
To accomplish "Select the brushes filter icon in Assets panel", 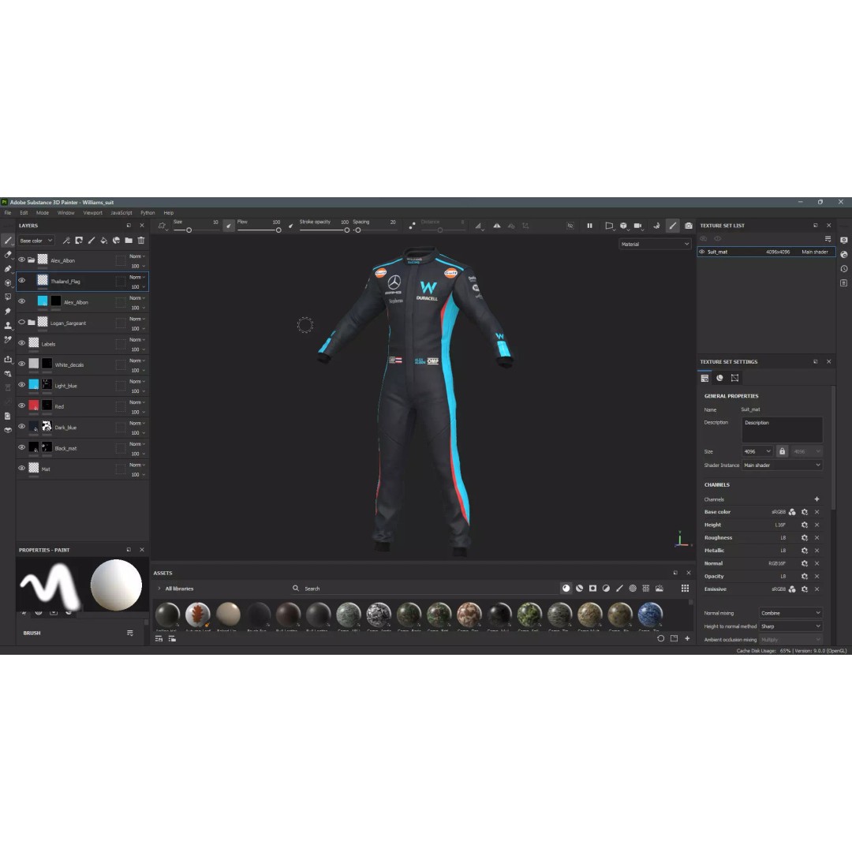I will [619, 589].
